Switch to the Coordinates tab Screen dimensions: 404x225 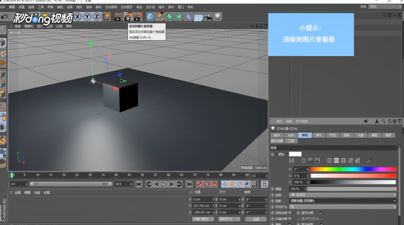[x=291, y=135]
